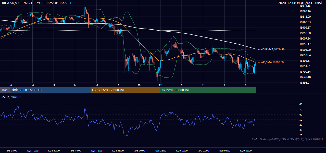Click price axis value 18649.18
The width and height of the screenshot is (326, 153).
305,77
